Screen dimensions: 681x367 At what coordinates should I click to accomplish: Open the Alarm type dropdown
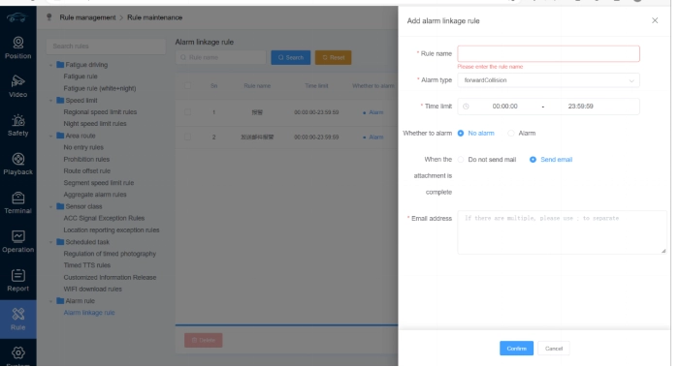(548, 80)
